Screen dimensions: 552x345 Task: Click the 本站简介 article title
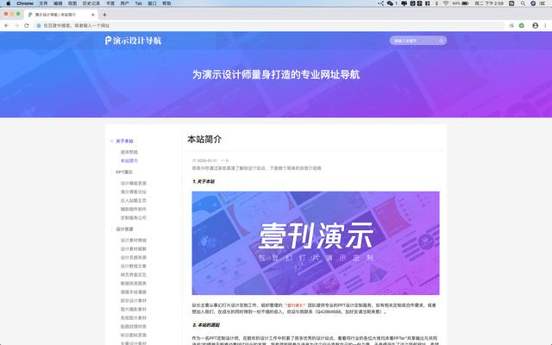204,140
